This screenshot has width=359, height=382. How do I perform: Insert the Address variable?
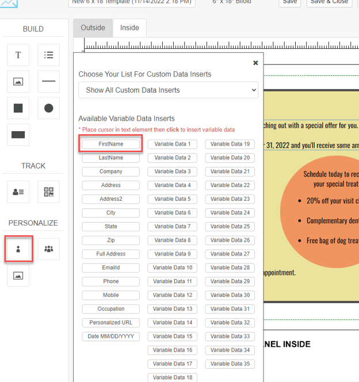(111, 185)
